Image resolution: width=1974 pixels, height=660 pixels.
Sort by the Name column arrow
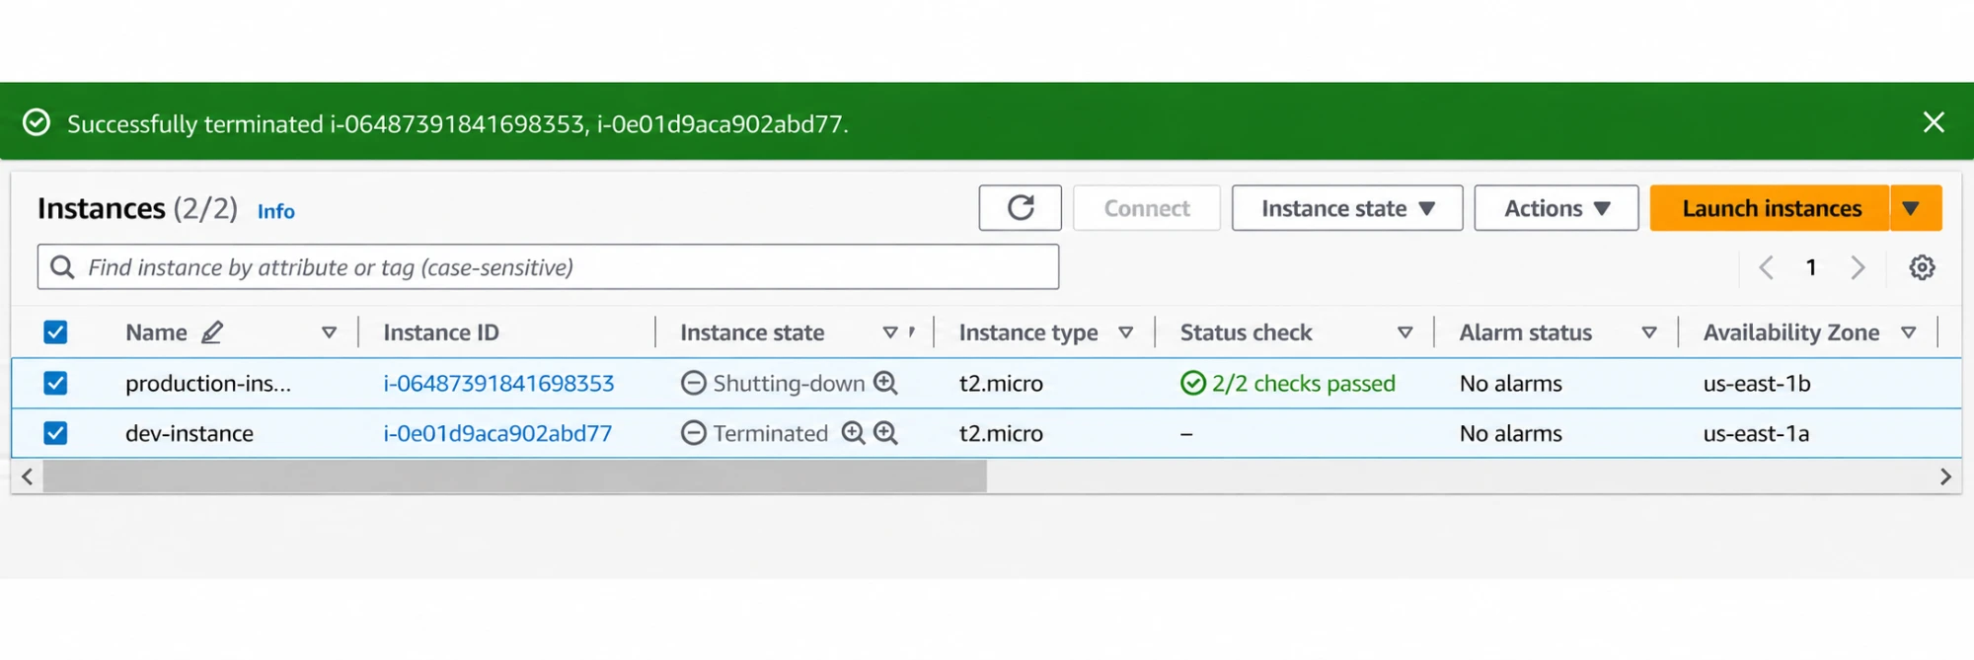point(330,333)
